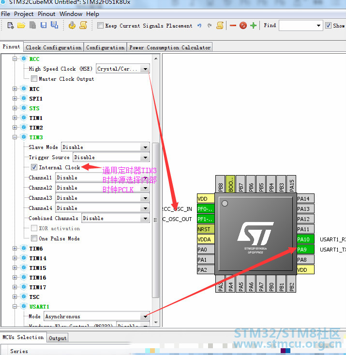This screenshot has width=346, height=355.
Task: Click the New Project toolbar icon
Action: pyautogui.click(x=11, y=25)
